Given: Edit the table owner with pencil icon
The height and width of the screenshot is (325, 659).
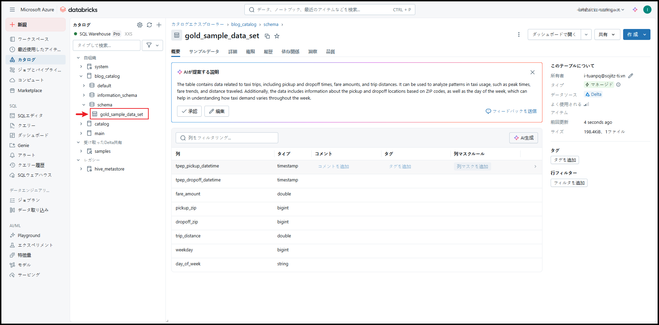Looking at the screenshot, I should pyautogui.click(x=631, y=76).
